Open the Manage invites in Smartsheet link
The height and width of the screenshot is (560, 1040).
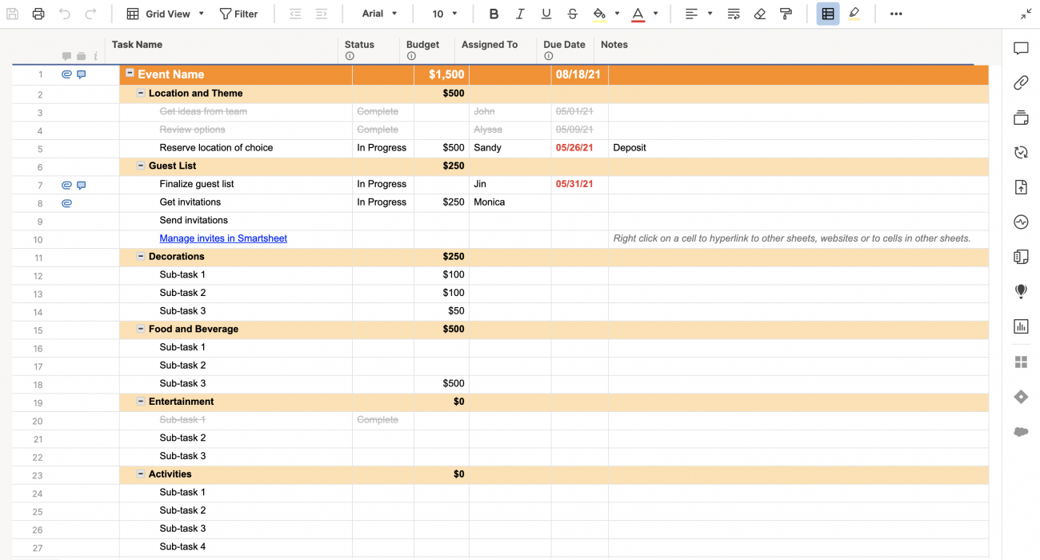coord(223,238)
